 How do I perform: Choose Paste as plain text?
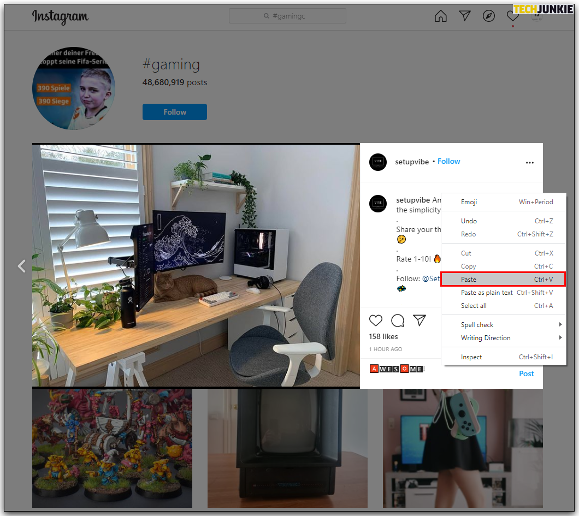(x=504, y=293)
